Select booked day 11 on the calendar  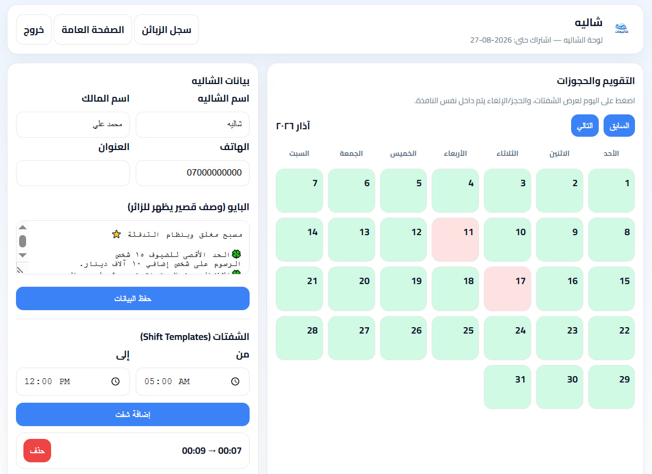[x=455, y=239]
